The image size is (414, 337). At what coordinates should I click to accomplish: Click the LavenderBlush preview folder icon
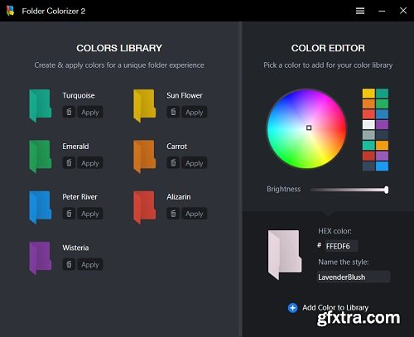pos(285,255)
